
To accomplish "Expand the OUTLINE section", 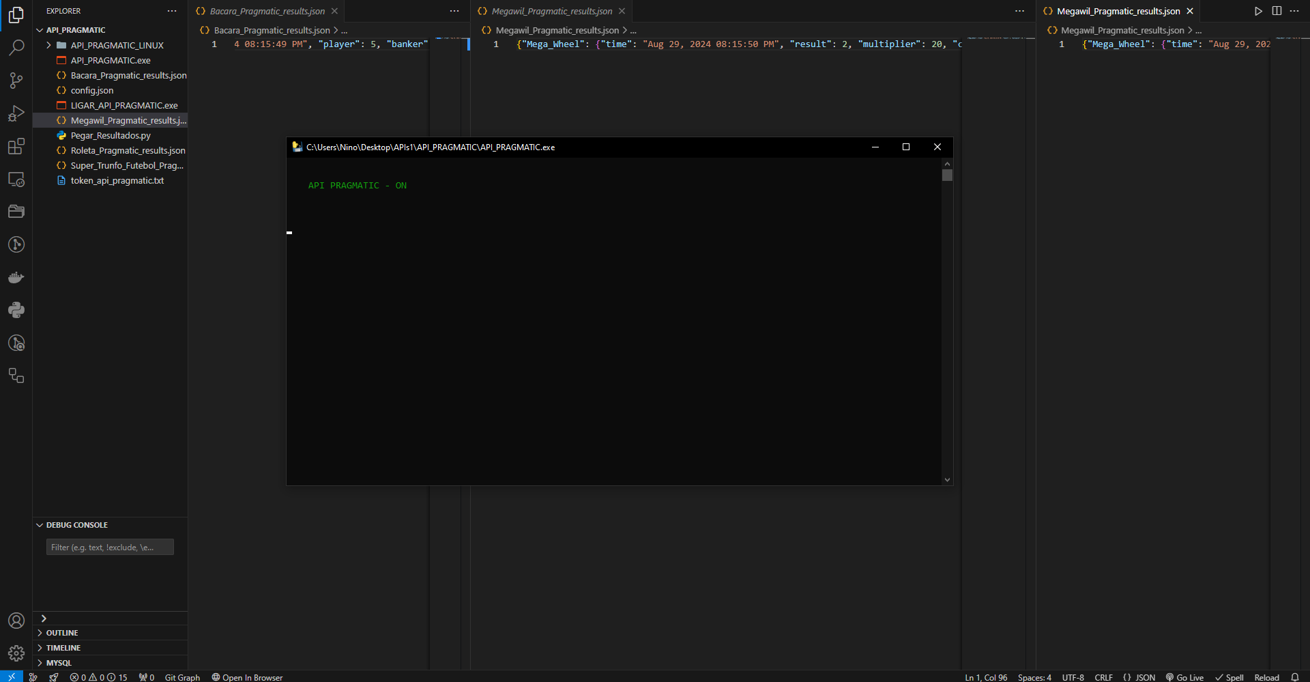I will coord(61,633).
